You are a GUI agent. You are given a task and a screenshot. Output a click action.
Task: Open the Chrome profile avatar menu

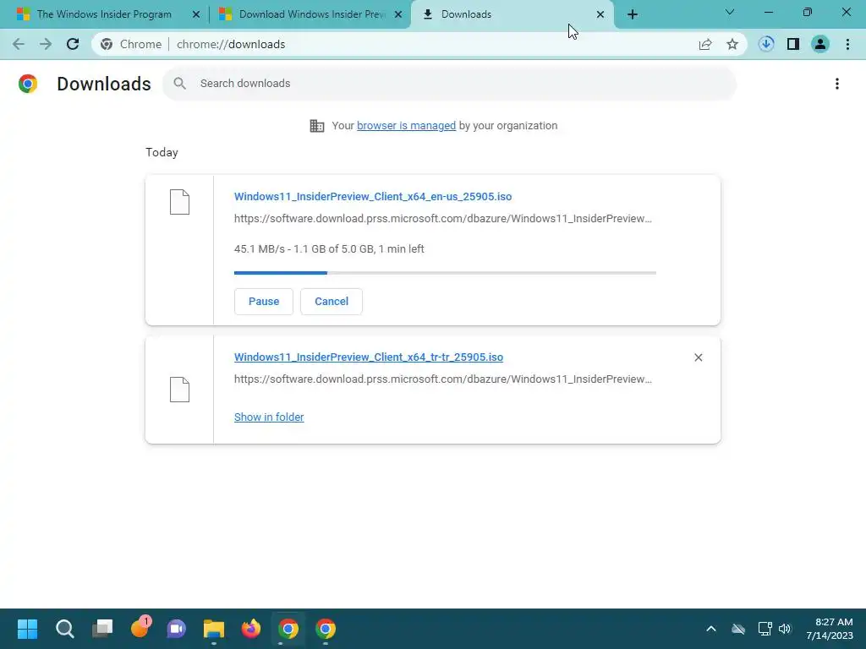(x=820, y=44)
